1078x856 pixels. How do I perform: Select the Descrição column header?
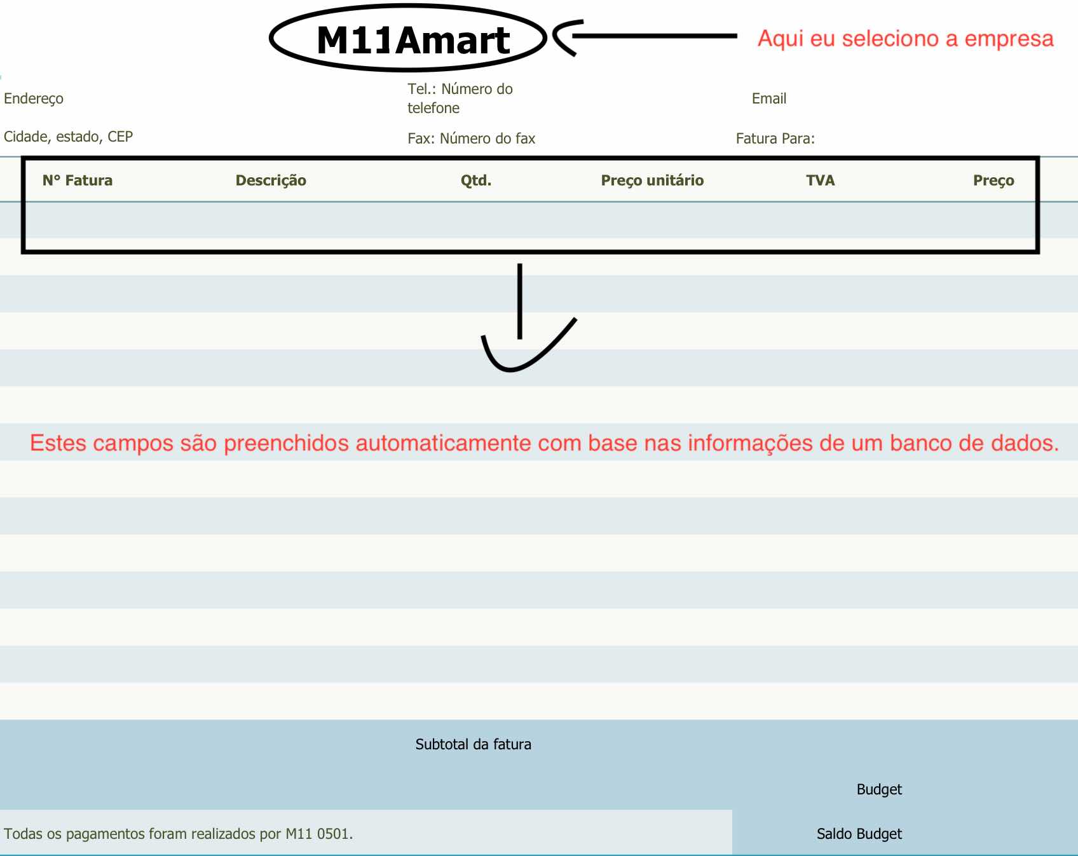pyautogui.click(x=271, y=180)
